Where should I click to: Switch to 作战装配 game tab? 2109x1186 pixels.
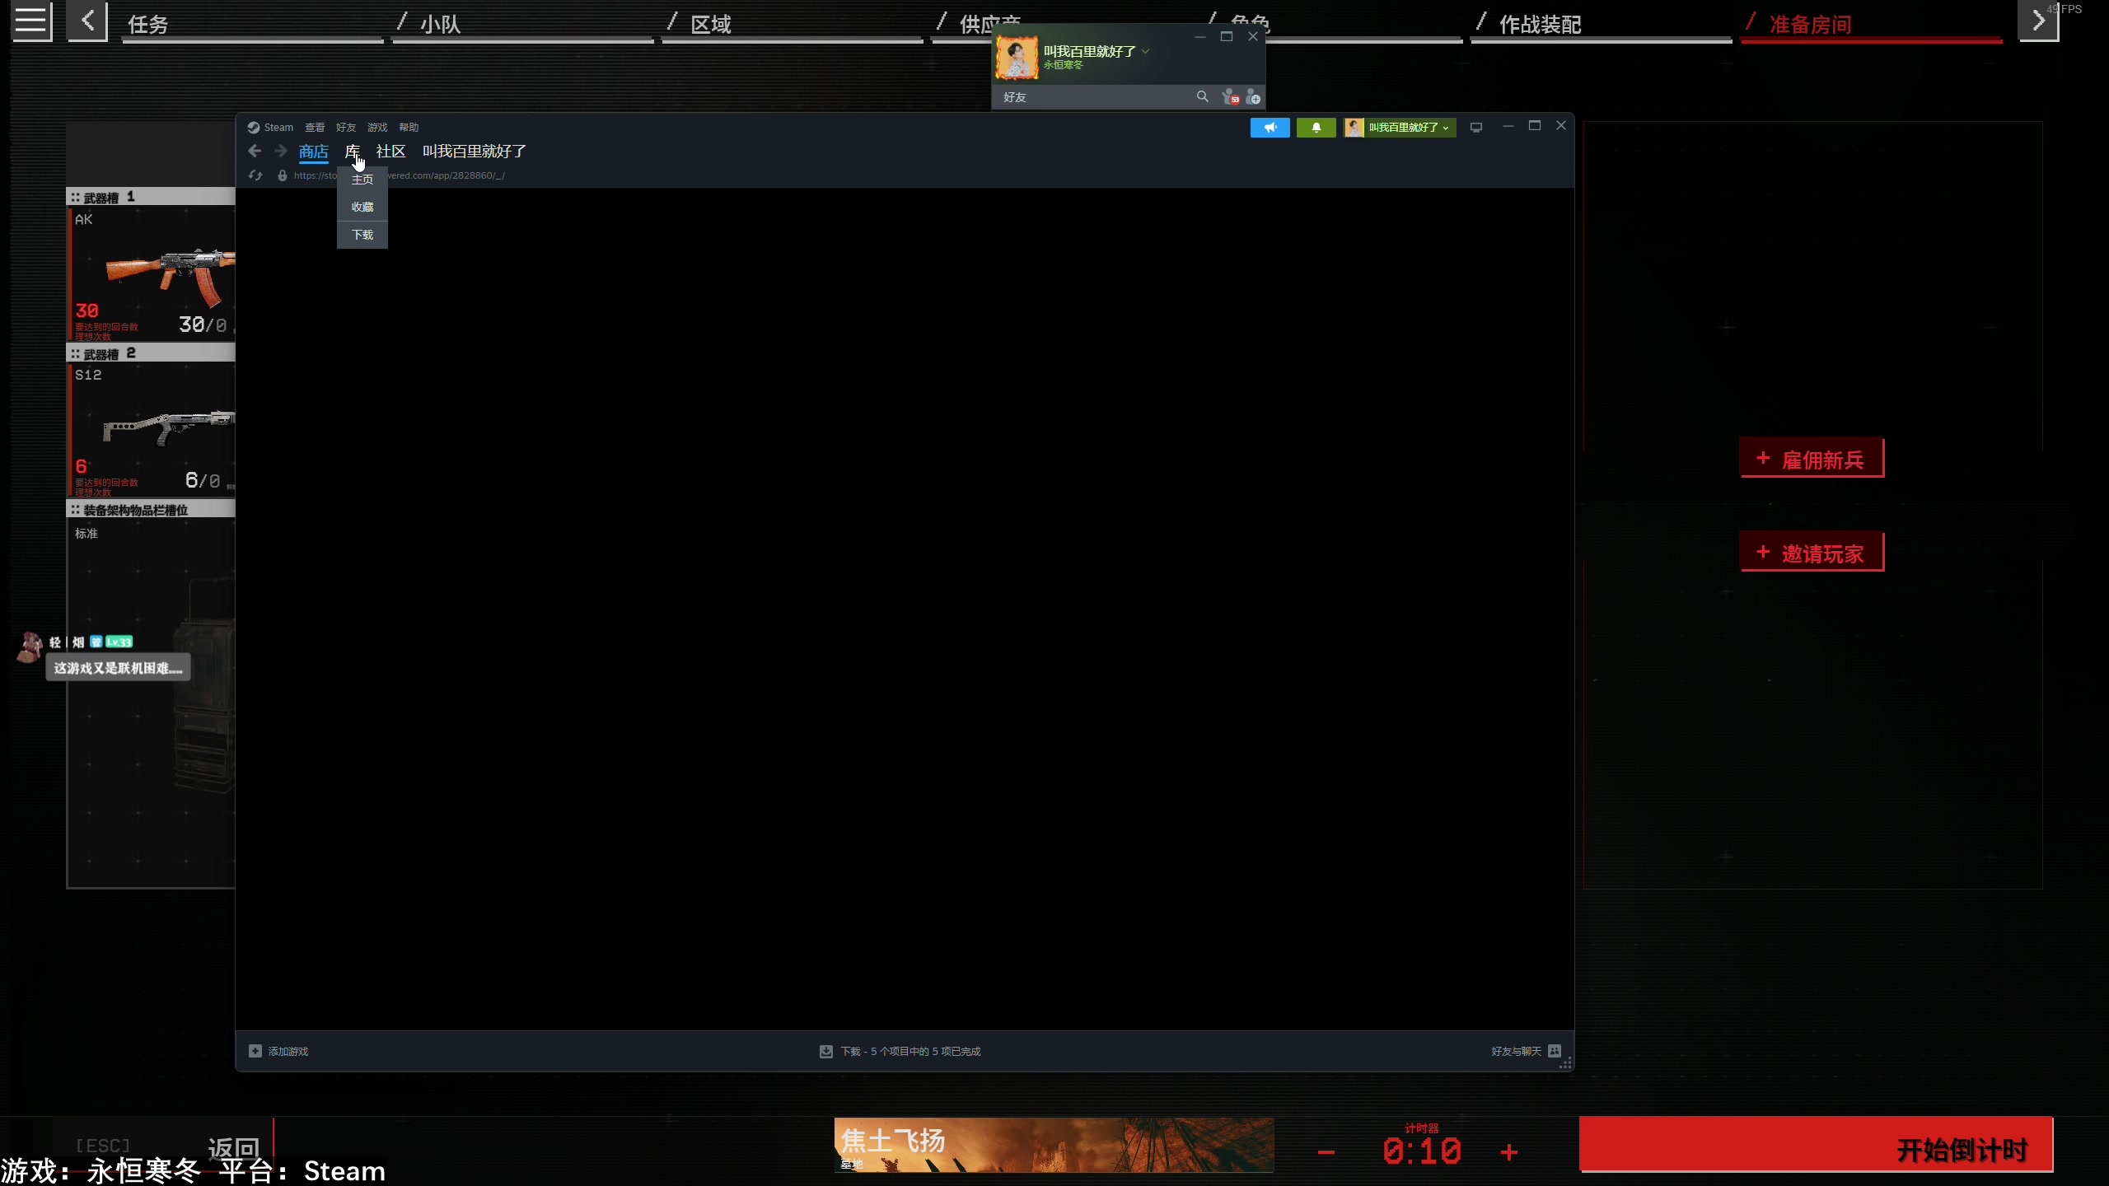click(1540, 25)
